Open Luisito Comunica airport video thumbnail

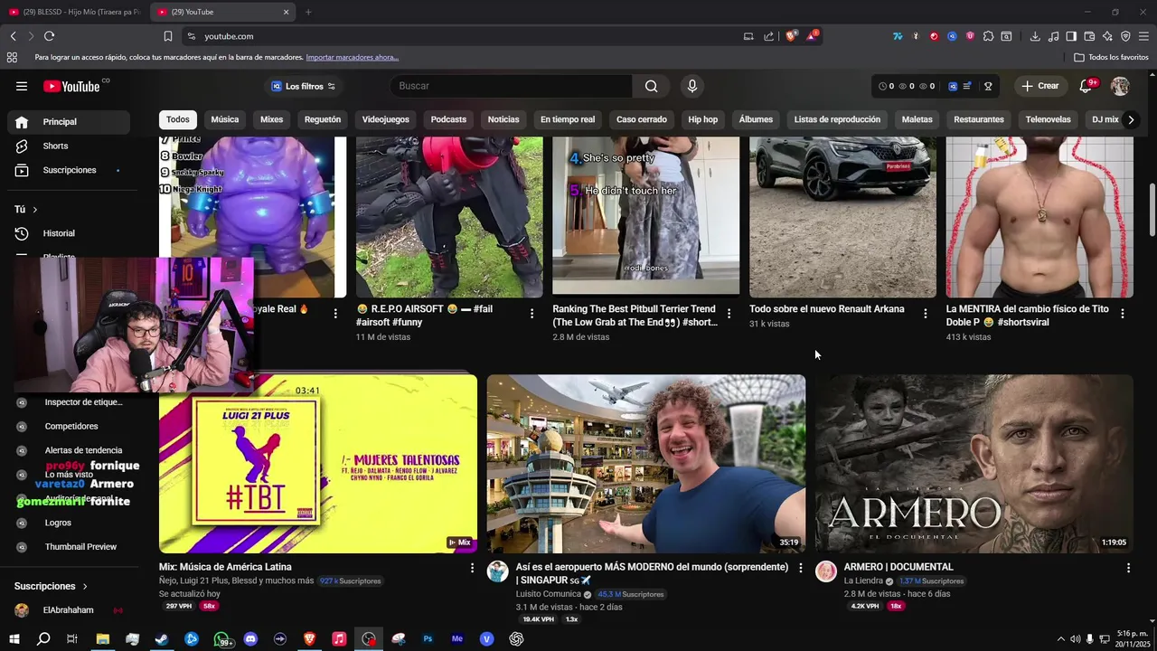(x=646, y=464)
